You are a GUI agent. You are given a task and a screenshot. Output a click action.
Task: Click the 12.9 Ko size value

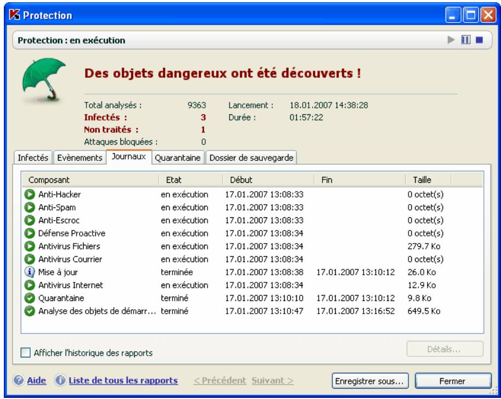[x=422, y=285]
